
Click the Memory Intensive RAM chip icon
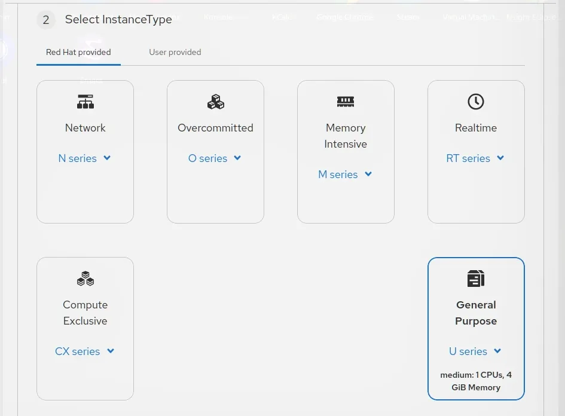tap(346, 102)
